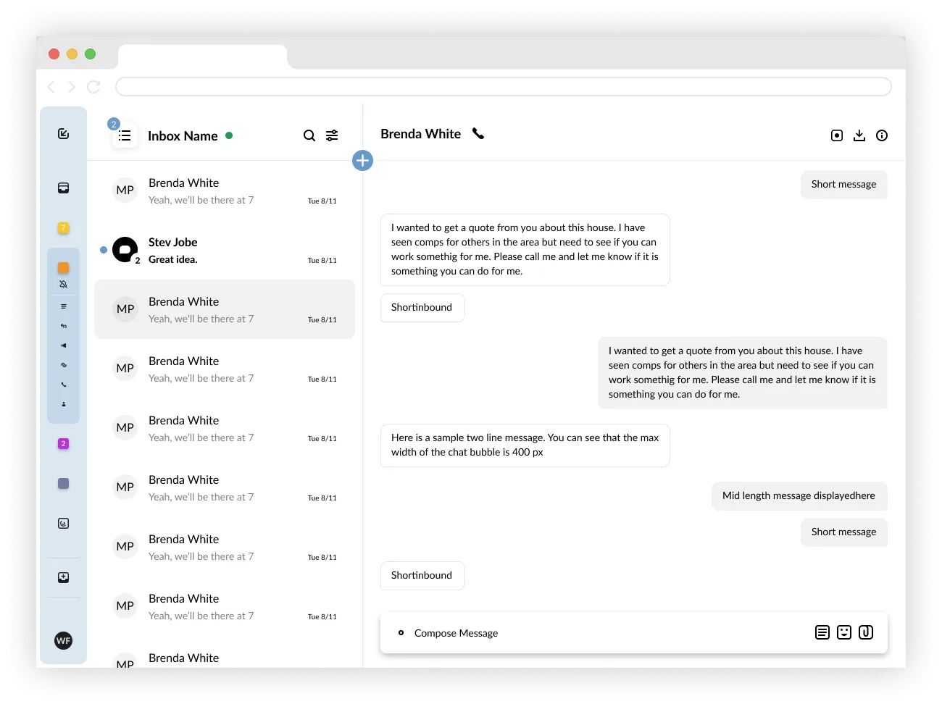Toggle the green inbox status dot
The width and height of the screenshot is (942, 704).
[229, 135]
